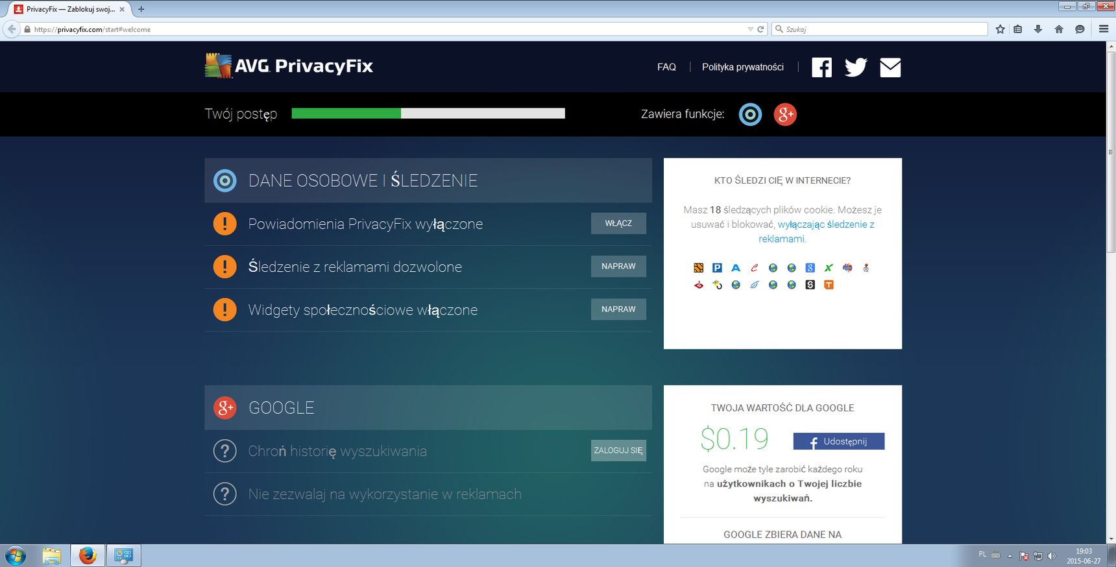Image resolution: width=1116 pixels, height=567 pixels.
Task: Open a new tab with the plus button
Action: pyautogui.click(x=141, y=9)
